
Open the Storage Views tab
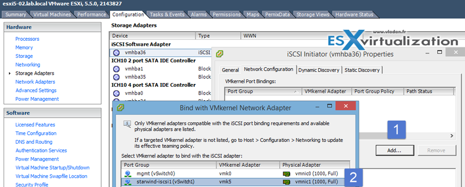click(313, 14)
